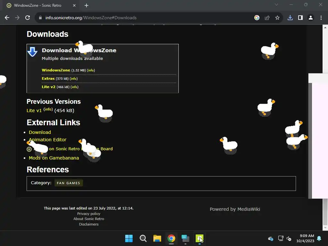Click the browser forward arrow
The image size is (328, 246).
point(17,18)
